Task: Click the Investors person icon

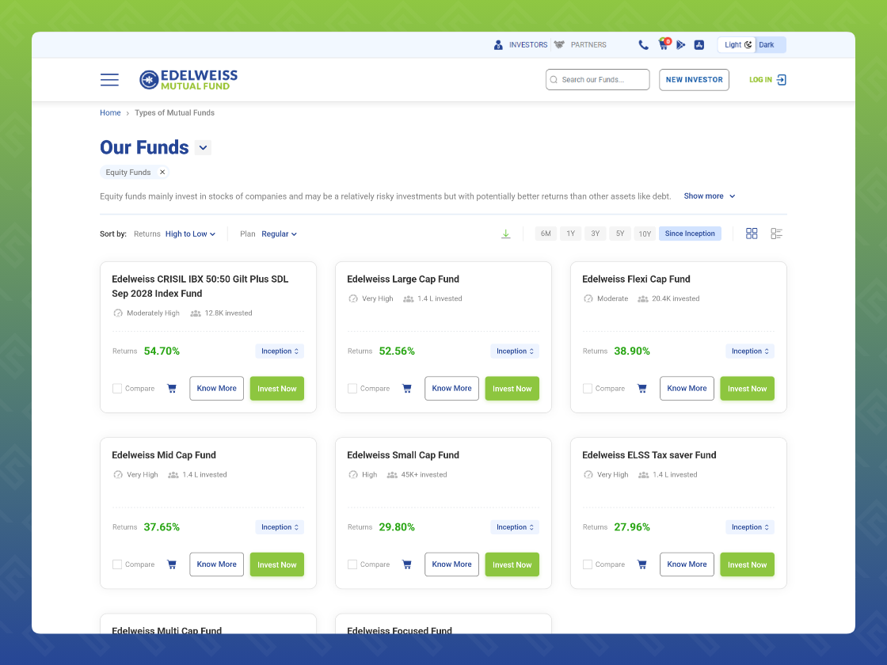Action: [x=498, y=44]
